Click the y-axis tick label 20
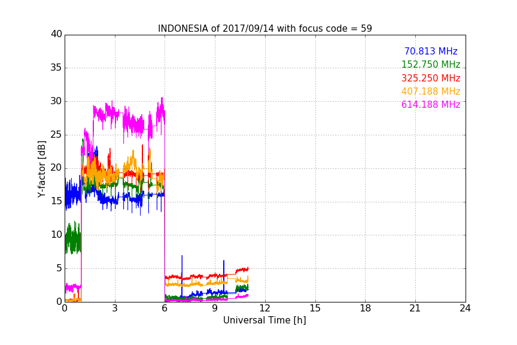This screenshot has width=517, height=345. pyautogui.click(x=56, y=168)
